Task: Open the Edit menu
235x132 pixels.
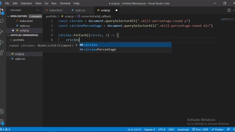Action: [15, 3]
